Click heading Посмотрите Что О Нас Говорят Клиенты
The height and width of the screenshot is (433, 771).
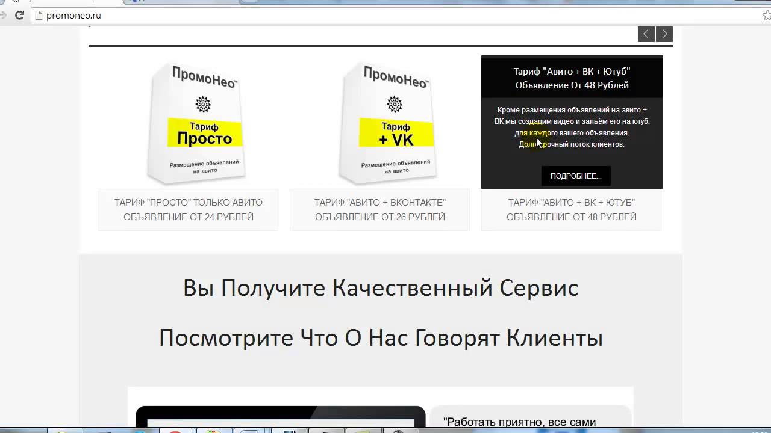click(x=381, y=338)
